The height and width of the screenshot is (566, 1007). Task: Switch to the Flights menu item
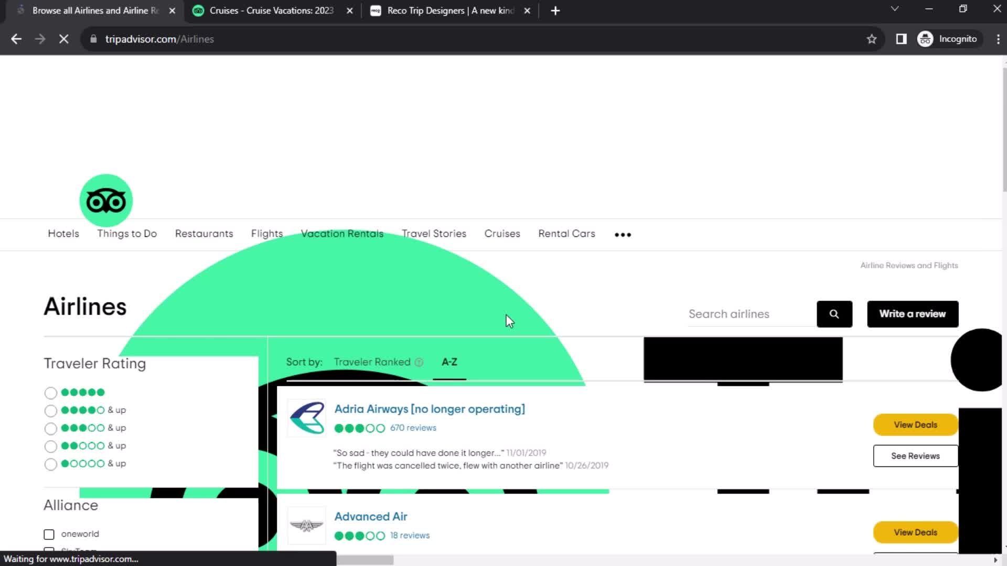pos(267,234)
